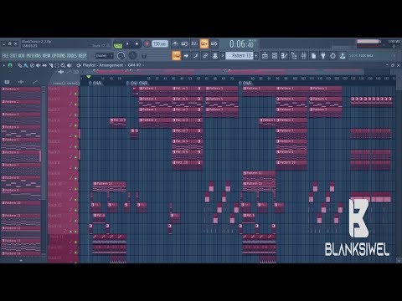Mute Track 1 with its green dot
The image size is (402, 301).
75,94
